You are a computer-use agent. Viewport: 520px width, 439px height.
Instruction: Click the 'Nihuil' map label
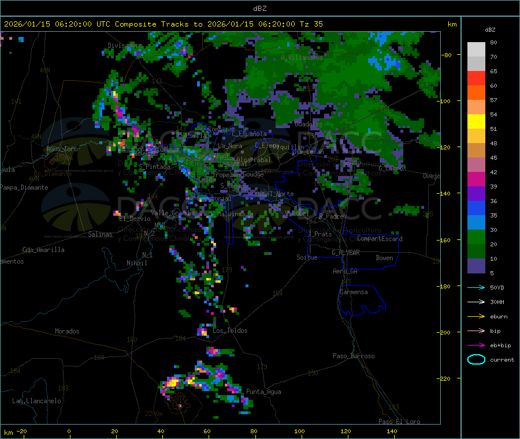pos(136,263)
